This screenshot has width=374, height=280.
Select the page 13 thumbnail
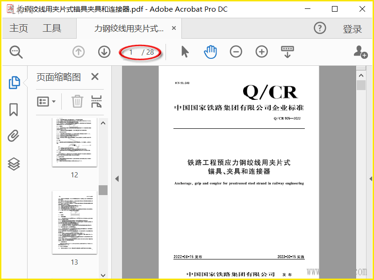74,222
